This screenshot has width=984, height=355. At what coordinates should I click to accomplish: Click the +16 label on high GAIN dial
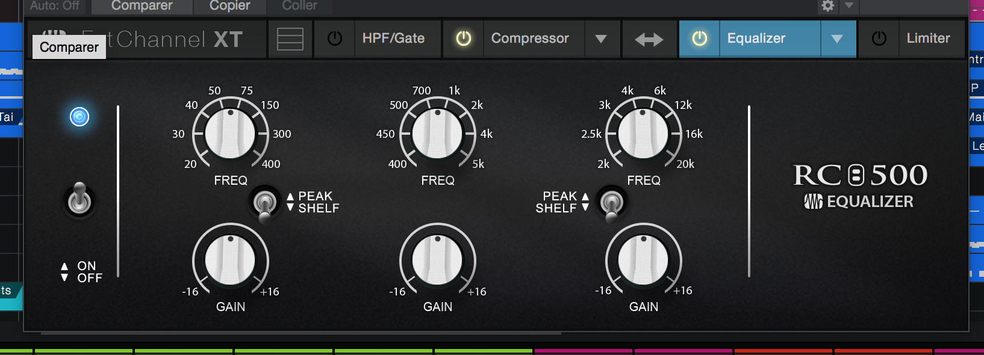point(683,291)
